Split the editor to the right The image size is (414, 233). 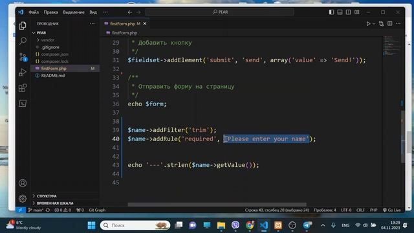click(x=389, y=23)
